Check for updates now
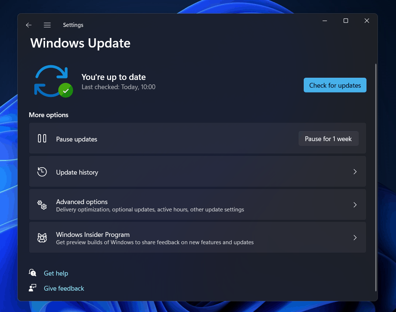Image resolution: width=396 pixels, height=312 pixels. pyautogui.click(x=335, y=85)
